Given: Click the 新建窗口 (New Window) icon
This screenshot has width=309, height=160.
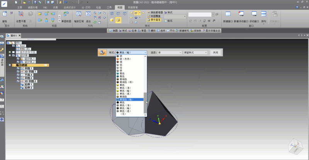Looking at the screenshot, I should click(228, 15).
